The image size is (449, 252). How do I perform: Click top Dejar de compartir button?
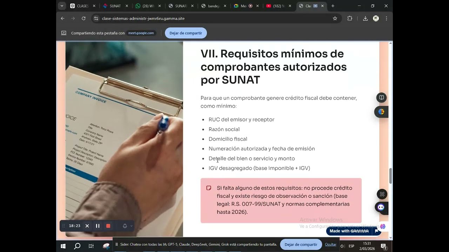(x=186, y=33)
